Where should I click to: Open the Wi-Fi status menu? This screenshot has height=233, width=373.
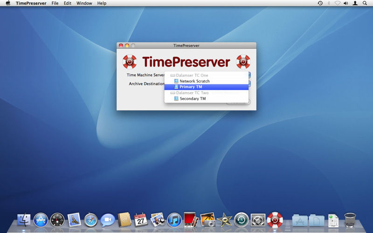coord(337,3)
